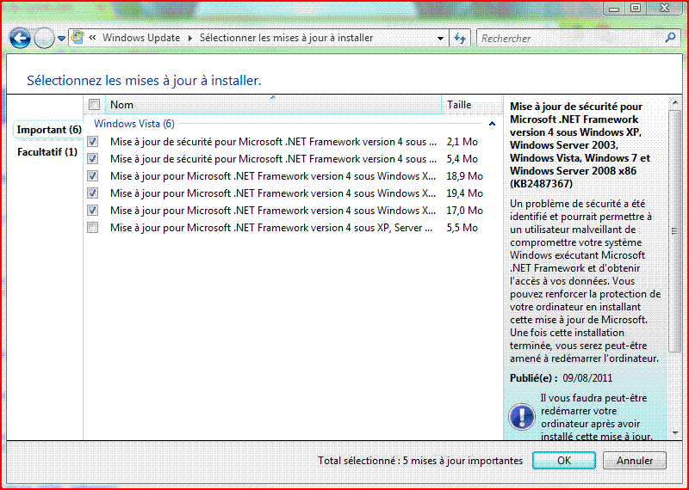Open the recent pages dropdown arrow
The width and height of the screenshot is (689, 490).
click(x=61, y=39)
